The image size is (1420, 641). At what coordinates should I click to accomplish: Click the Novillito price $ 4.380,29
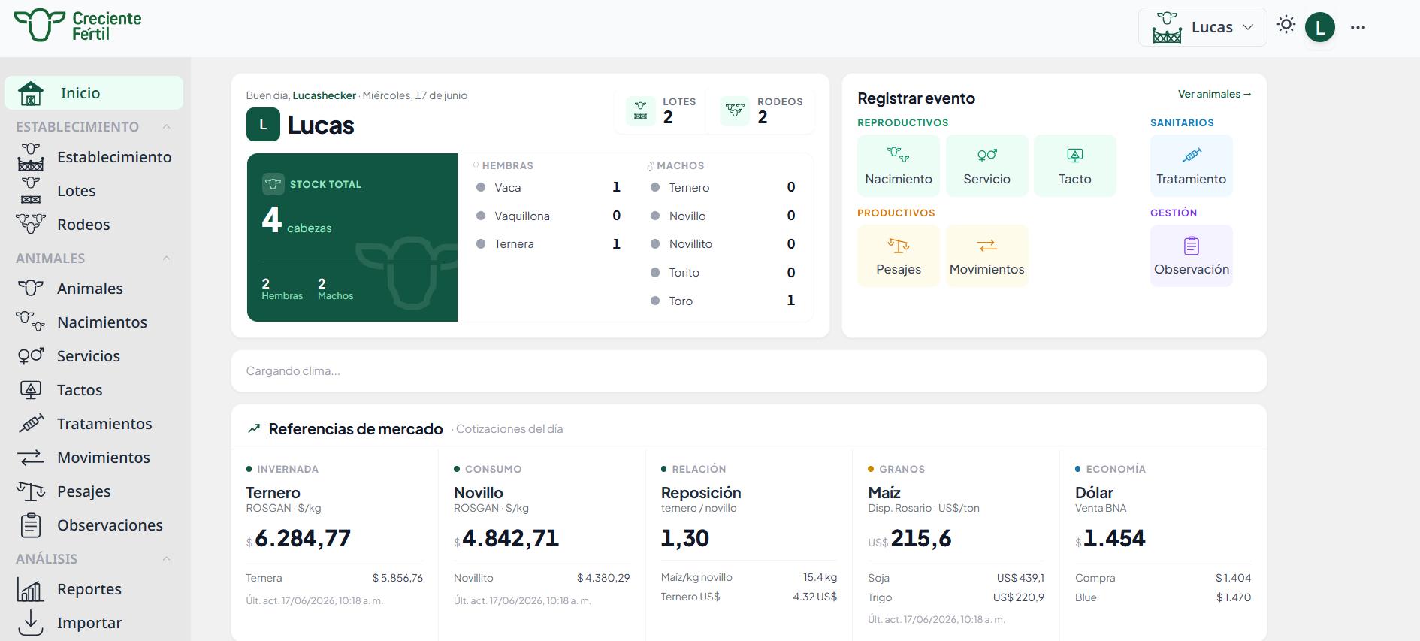pos(603,578)
